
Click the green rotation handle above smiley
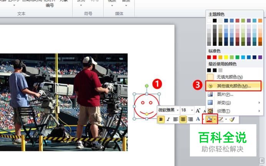[x=147, y=86]
